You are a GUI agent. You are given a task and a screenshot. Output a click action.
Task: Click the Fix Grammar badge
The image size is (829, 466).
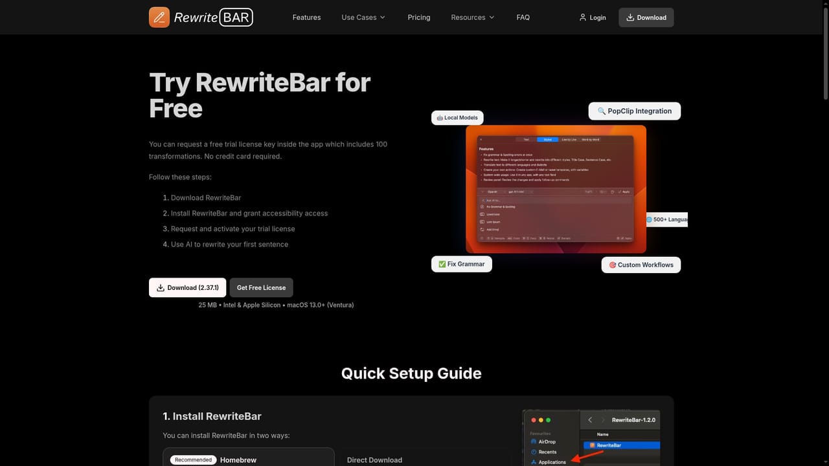pyautogui.click(x=462, y=264)
